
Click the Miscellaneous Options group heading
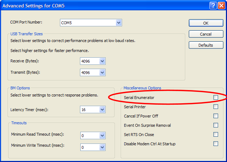click(142, 88)
